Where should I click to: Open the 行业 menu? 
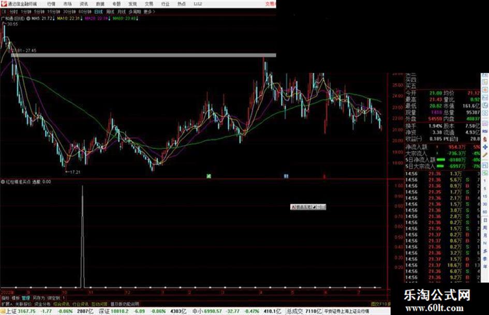165,4
